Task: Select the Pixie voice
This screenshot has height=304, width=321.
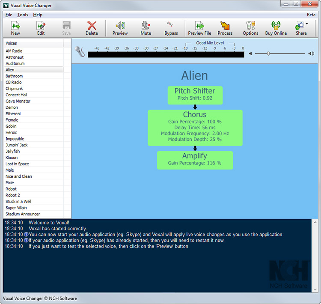Action: [33, 183]
